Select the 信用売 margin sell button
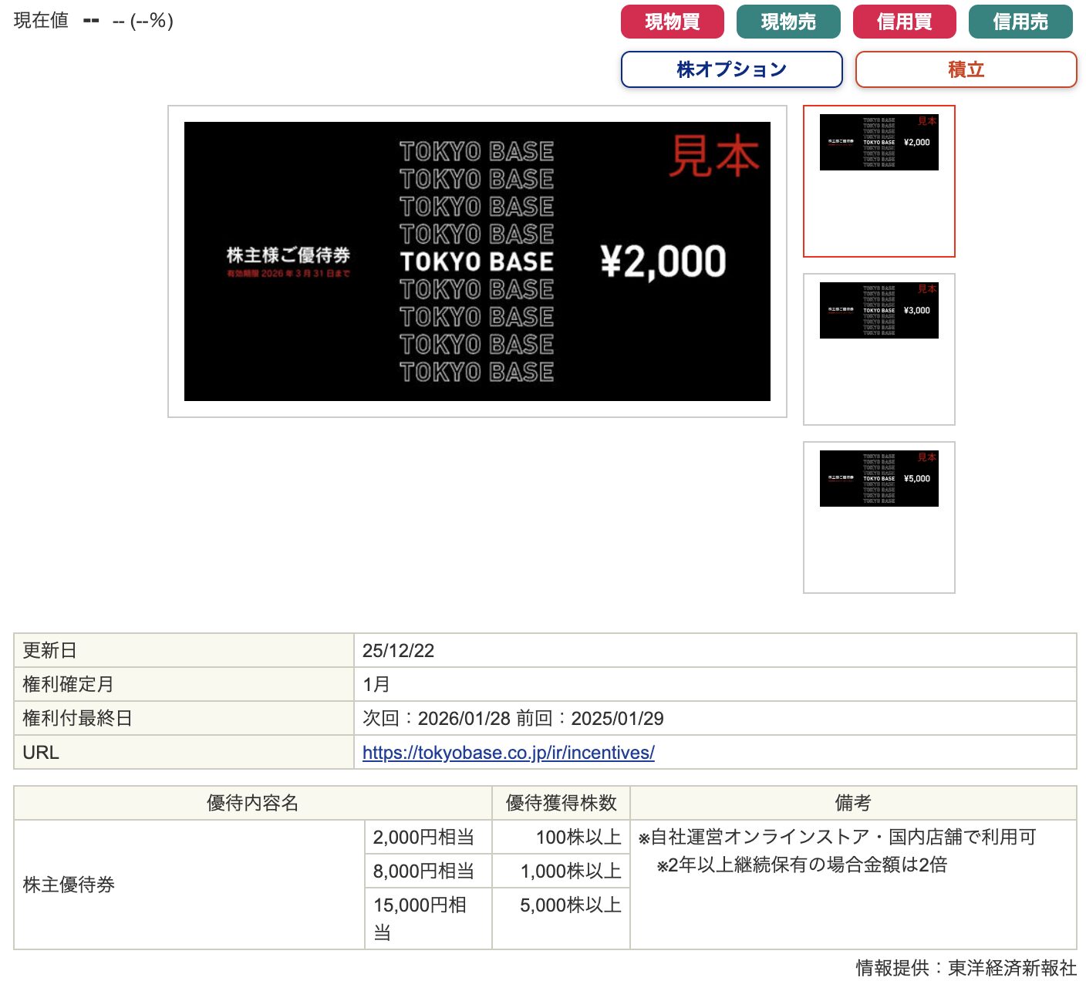 tap(1020, 22)
